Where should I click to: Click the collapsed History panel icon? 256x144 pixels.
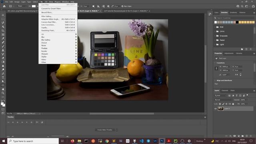click(210, 14)
